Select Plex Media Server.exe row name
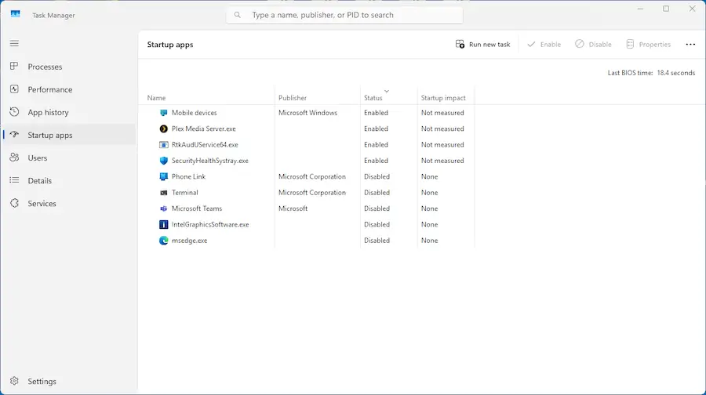 [203, 129]
